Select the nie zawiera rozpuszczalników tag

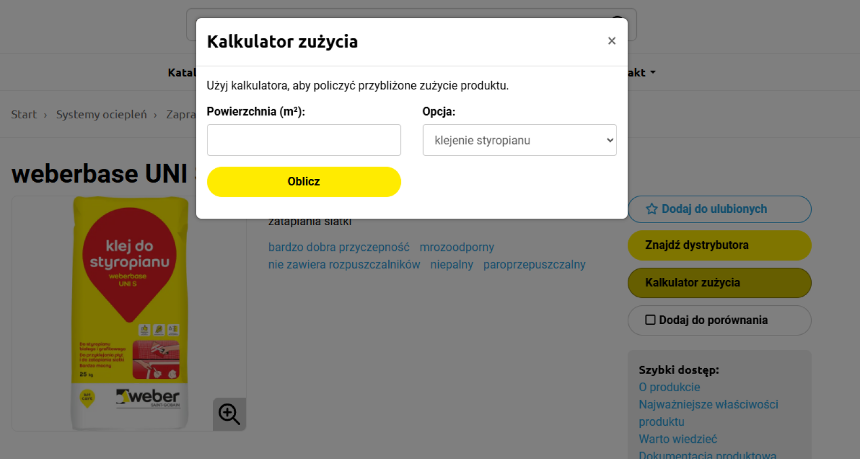344,264
